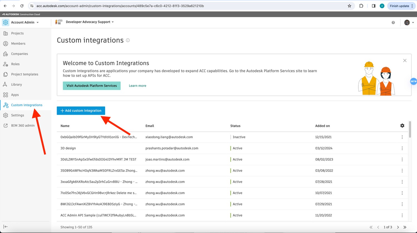Screen dimensions: 417x233
Task: Go to previous page of results
Action: click(x=378, y=227)
